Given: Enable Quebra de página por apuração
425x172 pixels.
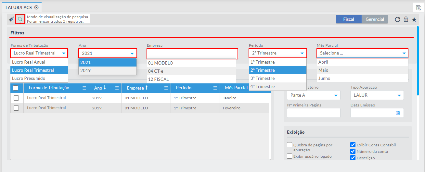Looking at the screenshot, I should [x=290, y=145].
